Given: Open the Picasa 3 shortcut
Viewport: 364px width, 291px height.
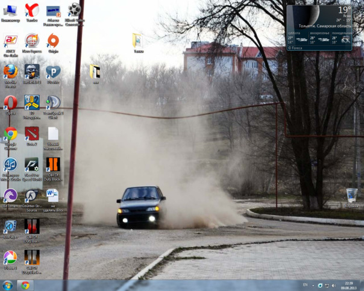Looking at the screenshot, I should tap(11, 260).
